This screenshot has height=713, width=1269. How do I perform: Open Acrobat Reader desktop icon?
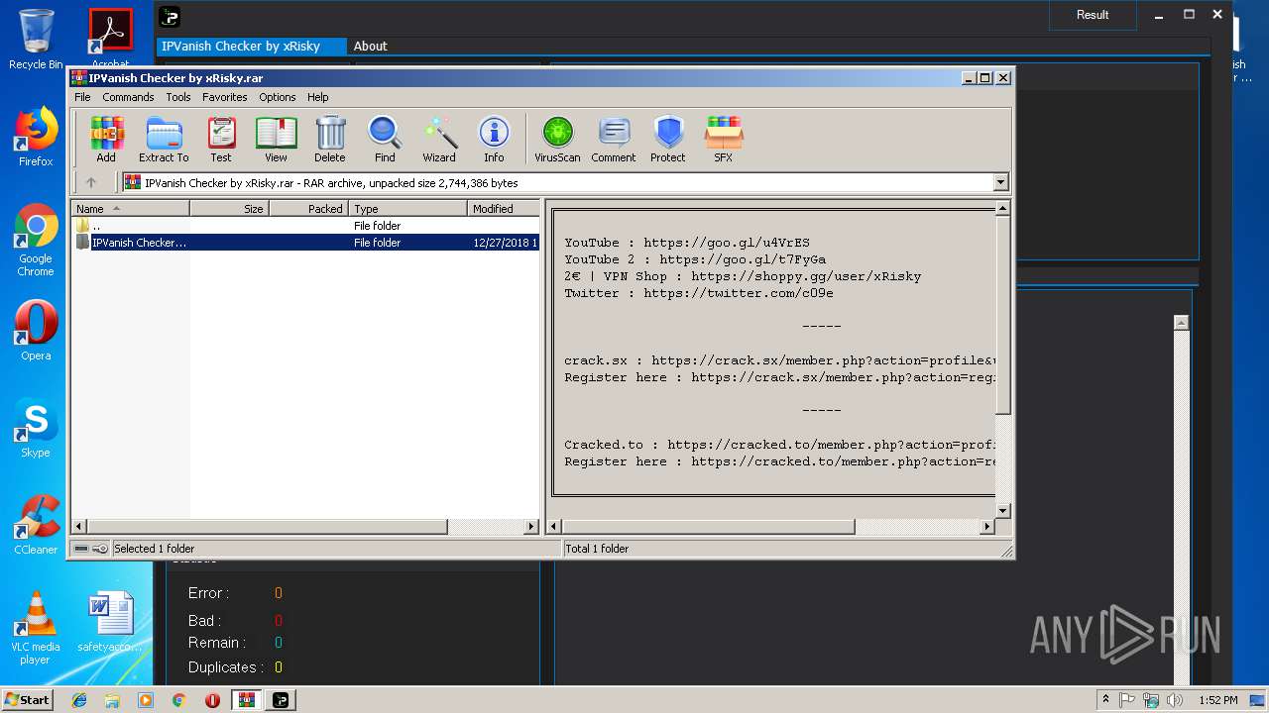coord(111,37)
